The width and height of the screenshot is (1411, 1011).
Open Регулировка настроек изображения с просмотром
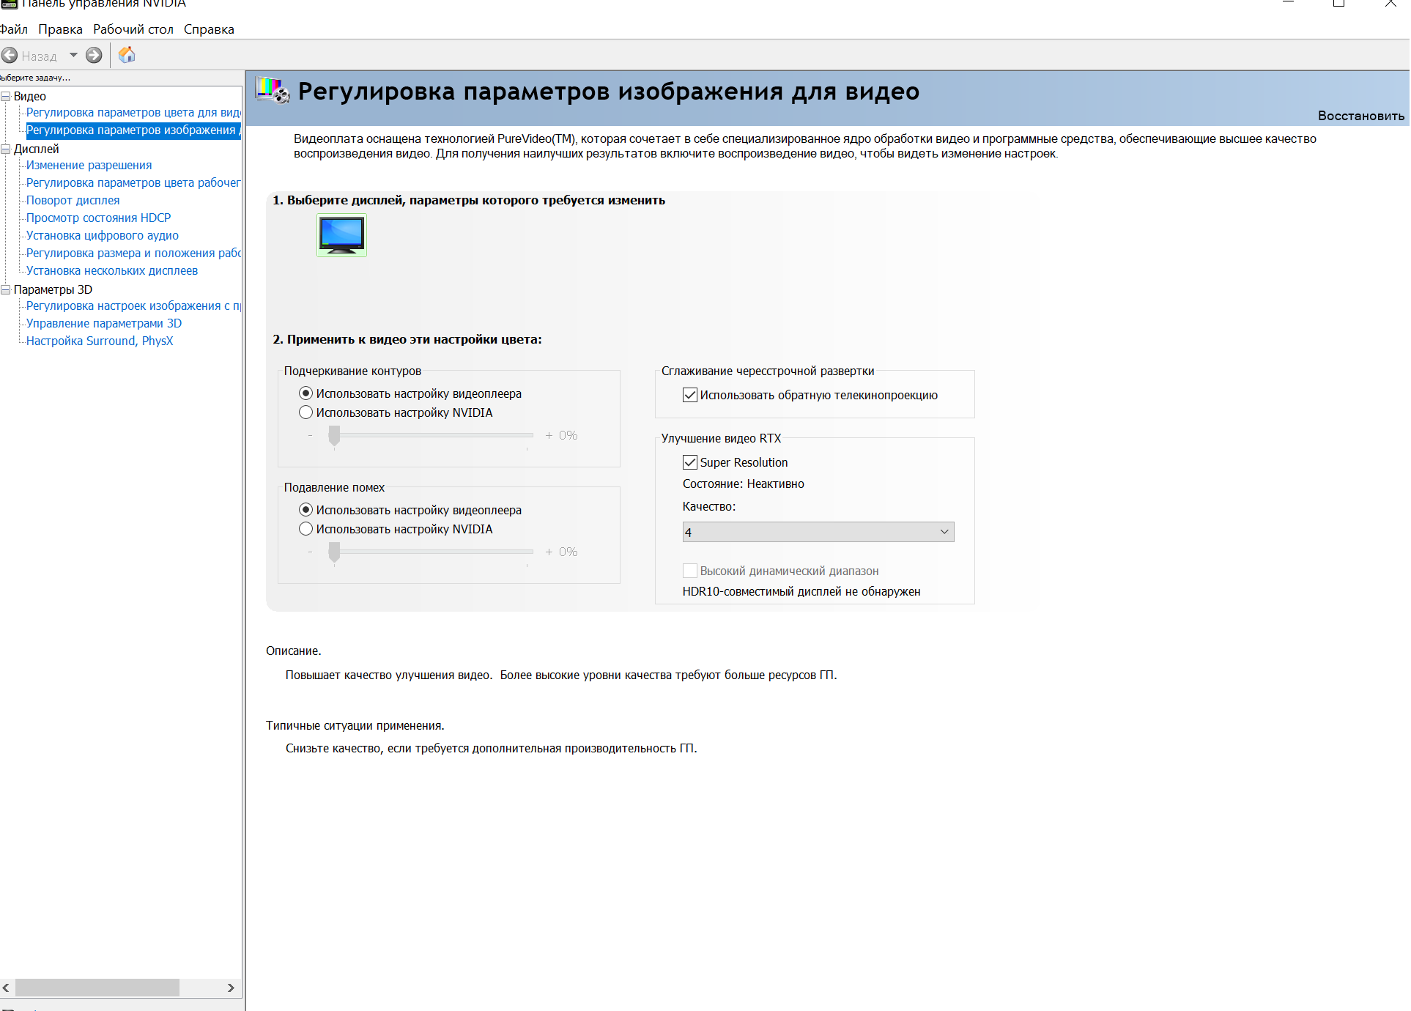click(x=133, y=305)
